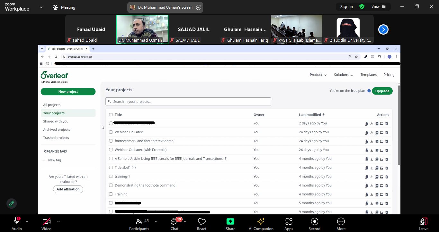439x232 pixels.
Task: Click the green New project button
Action: (68, 92)
